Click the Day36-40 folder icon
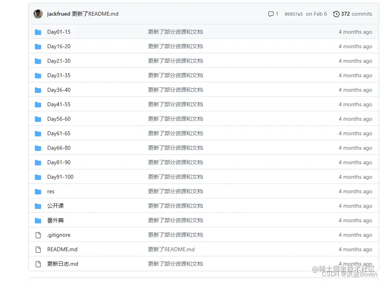 click(x=38, y=90)
